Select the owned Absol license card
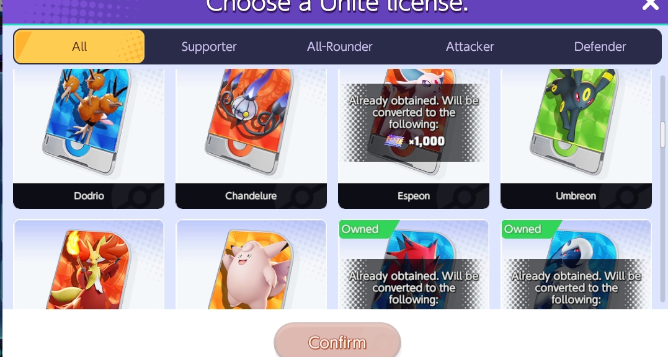 (x=576, y=264)
